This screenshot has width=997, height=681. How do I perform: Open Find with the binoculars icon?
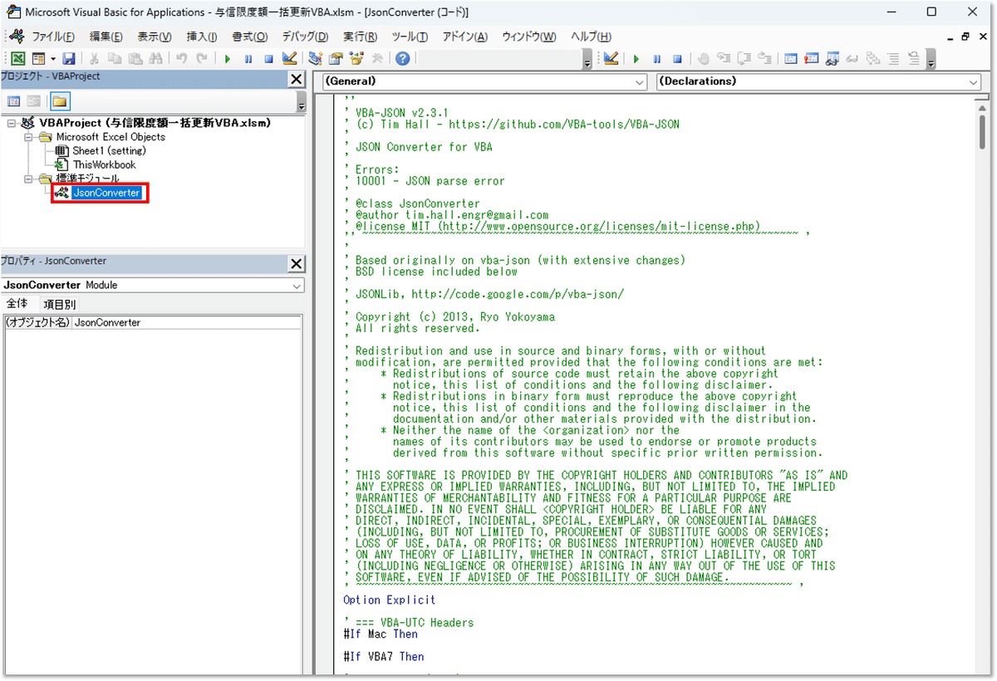[x=155, y=59]
